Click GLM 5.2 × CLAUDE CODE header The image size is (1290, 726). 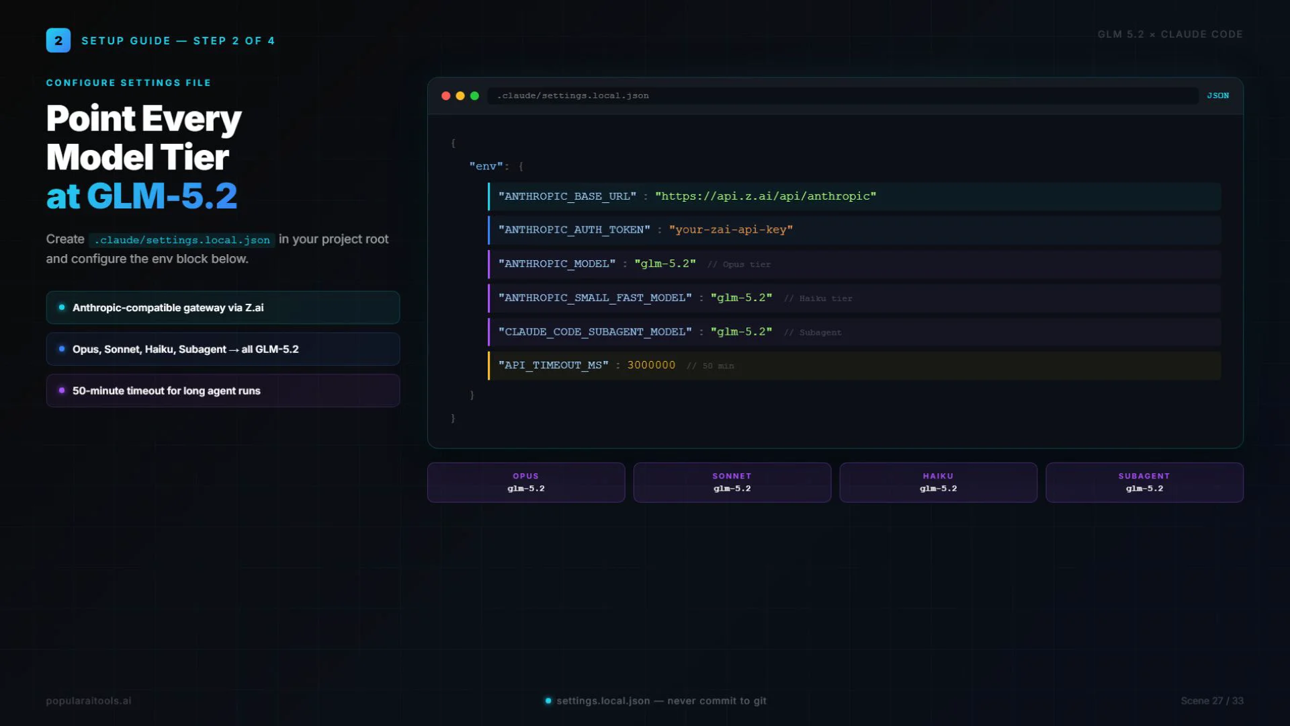point(1170,34)
